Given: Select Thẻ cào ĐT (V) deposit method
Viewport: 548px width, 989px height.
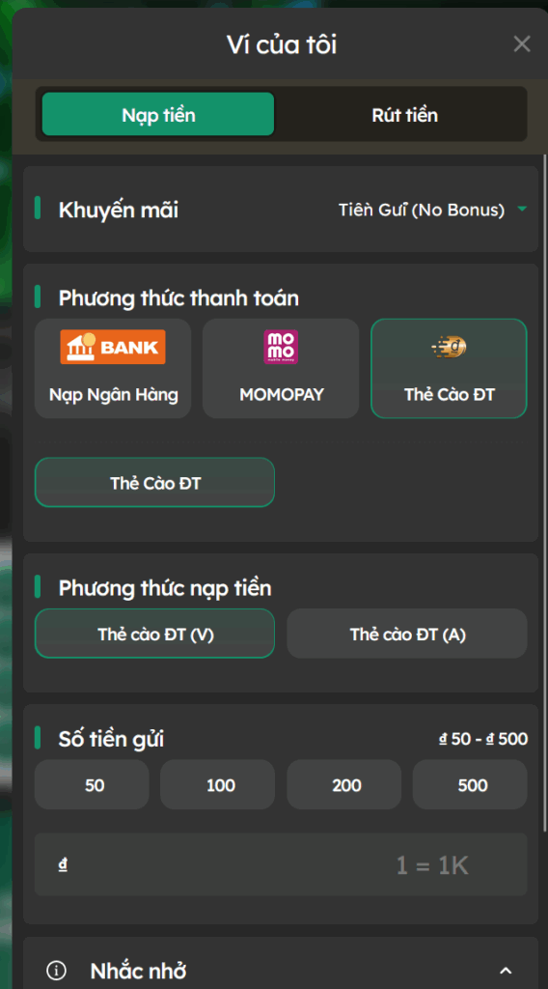Looking at the screenshot, I should 155,634.
